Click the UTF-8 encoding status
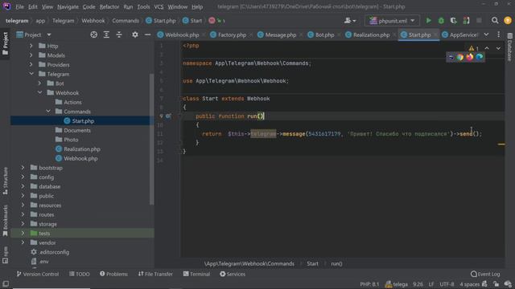 pyautogui.click(x=447, y=284)
